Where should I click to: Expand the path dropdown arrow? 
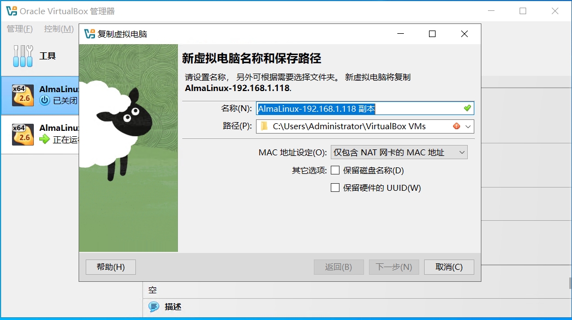click(468, 126)
